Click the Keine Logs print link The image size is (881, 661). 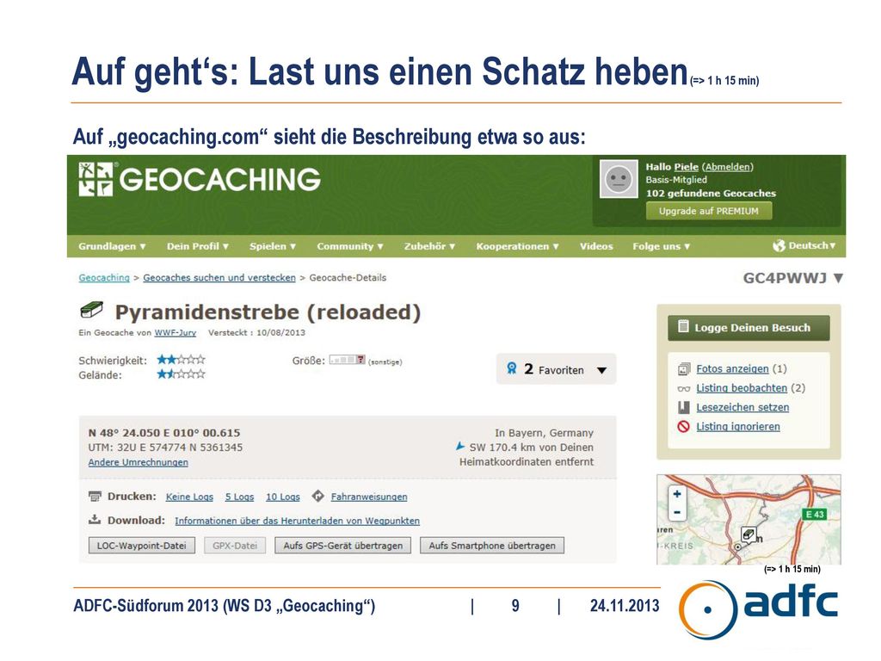coord(189,497)
